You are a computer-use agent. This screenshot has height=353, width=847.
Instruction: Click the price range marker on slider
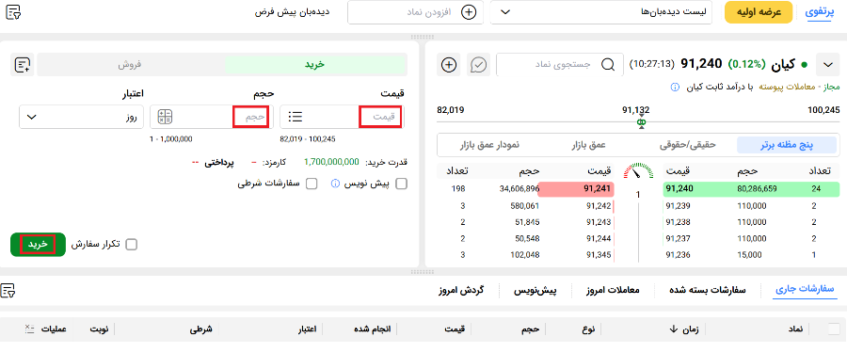coord(641,122)
